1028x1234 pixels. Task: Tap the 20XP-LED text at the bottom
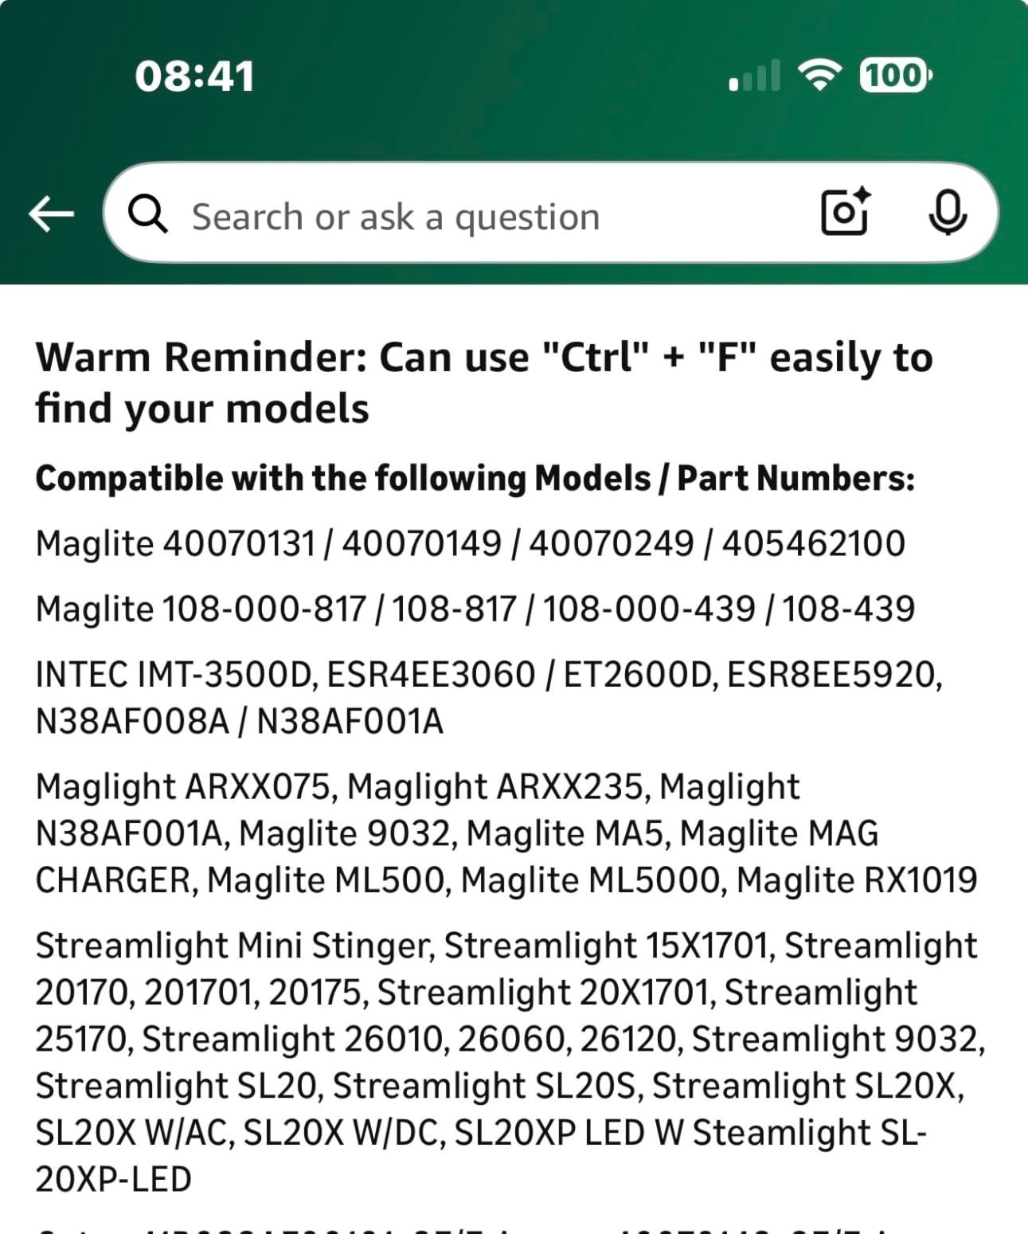pyautogui.click(x=113, y=1179)
